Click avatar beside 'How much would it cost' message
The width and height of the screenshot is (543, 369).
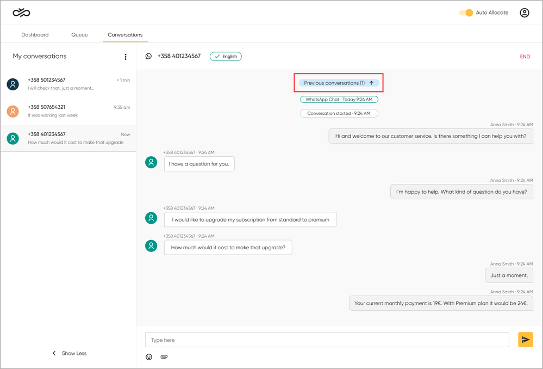coord(151,245)
